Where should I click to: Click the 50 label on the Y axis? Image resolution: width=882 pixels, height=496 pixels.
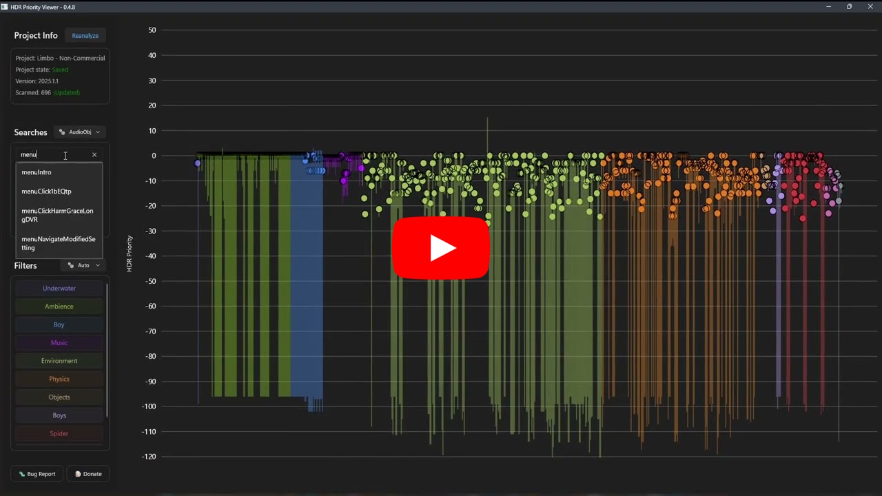pyautogui.click(x=152, y=30)
